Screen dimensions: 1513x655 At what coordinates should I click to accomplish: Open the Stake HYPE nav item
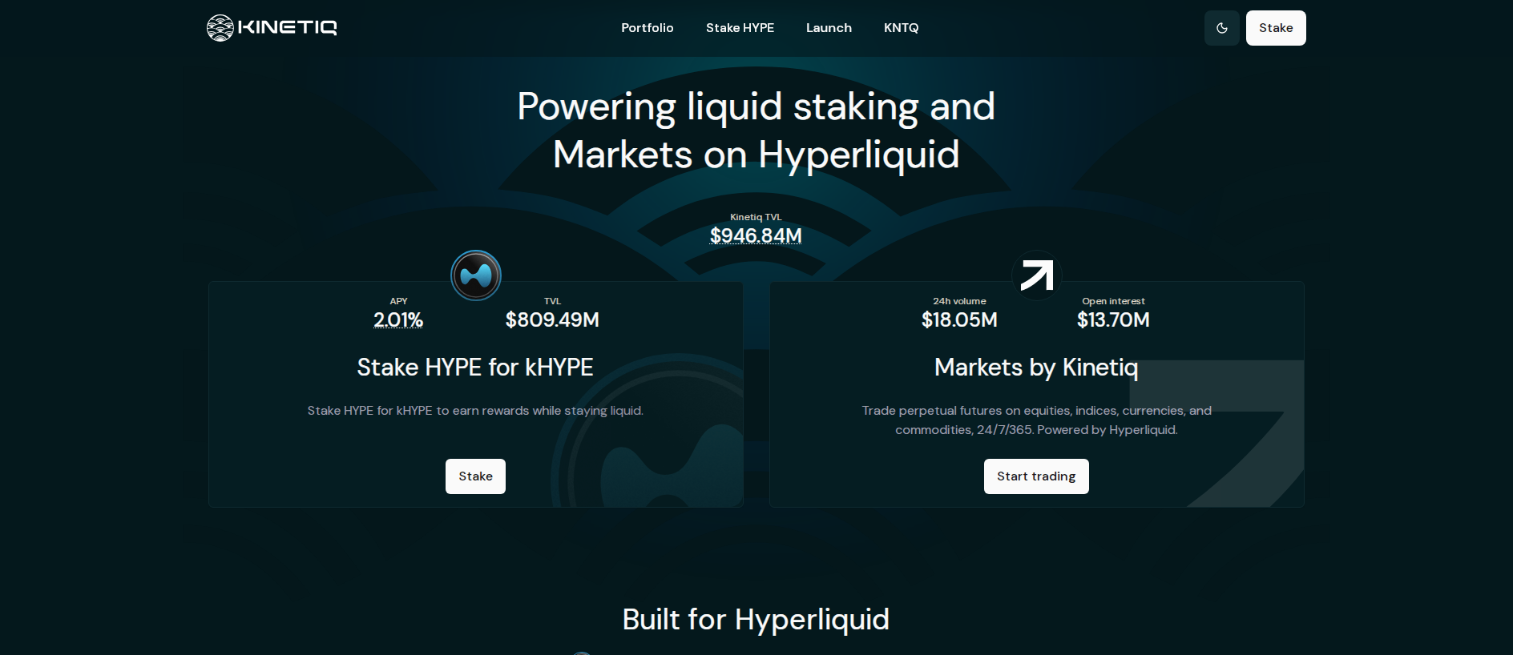740,28
